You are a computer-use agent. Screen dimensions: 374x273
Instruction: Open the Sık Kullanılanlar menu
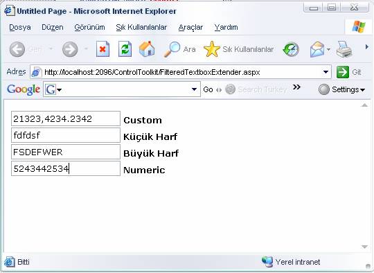click(141, 27)
